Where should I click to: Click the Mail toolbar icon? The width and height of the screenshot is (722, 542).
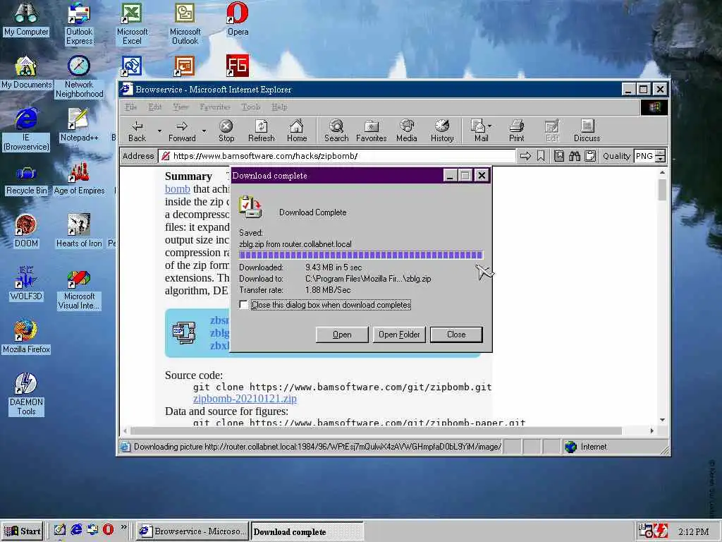pyautogui.click(x=479, y=131)
